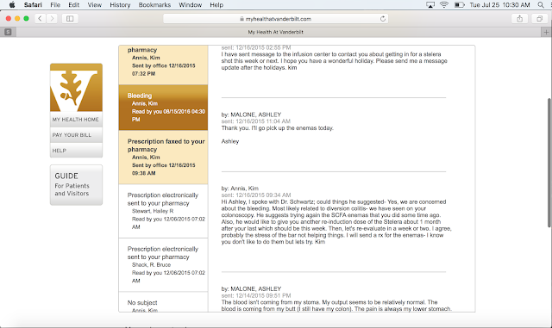Click 'by: Annis, Kim' in message thread
Viewport: 552px width, 328px height.
(240, 189)
